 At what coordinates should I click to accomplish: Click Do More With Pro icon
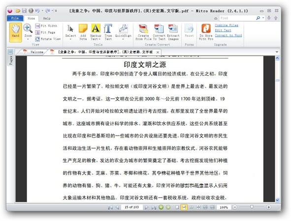(206, 32)
